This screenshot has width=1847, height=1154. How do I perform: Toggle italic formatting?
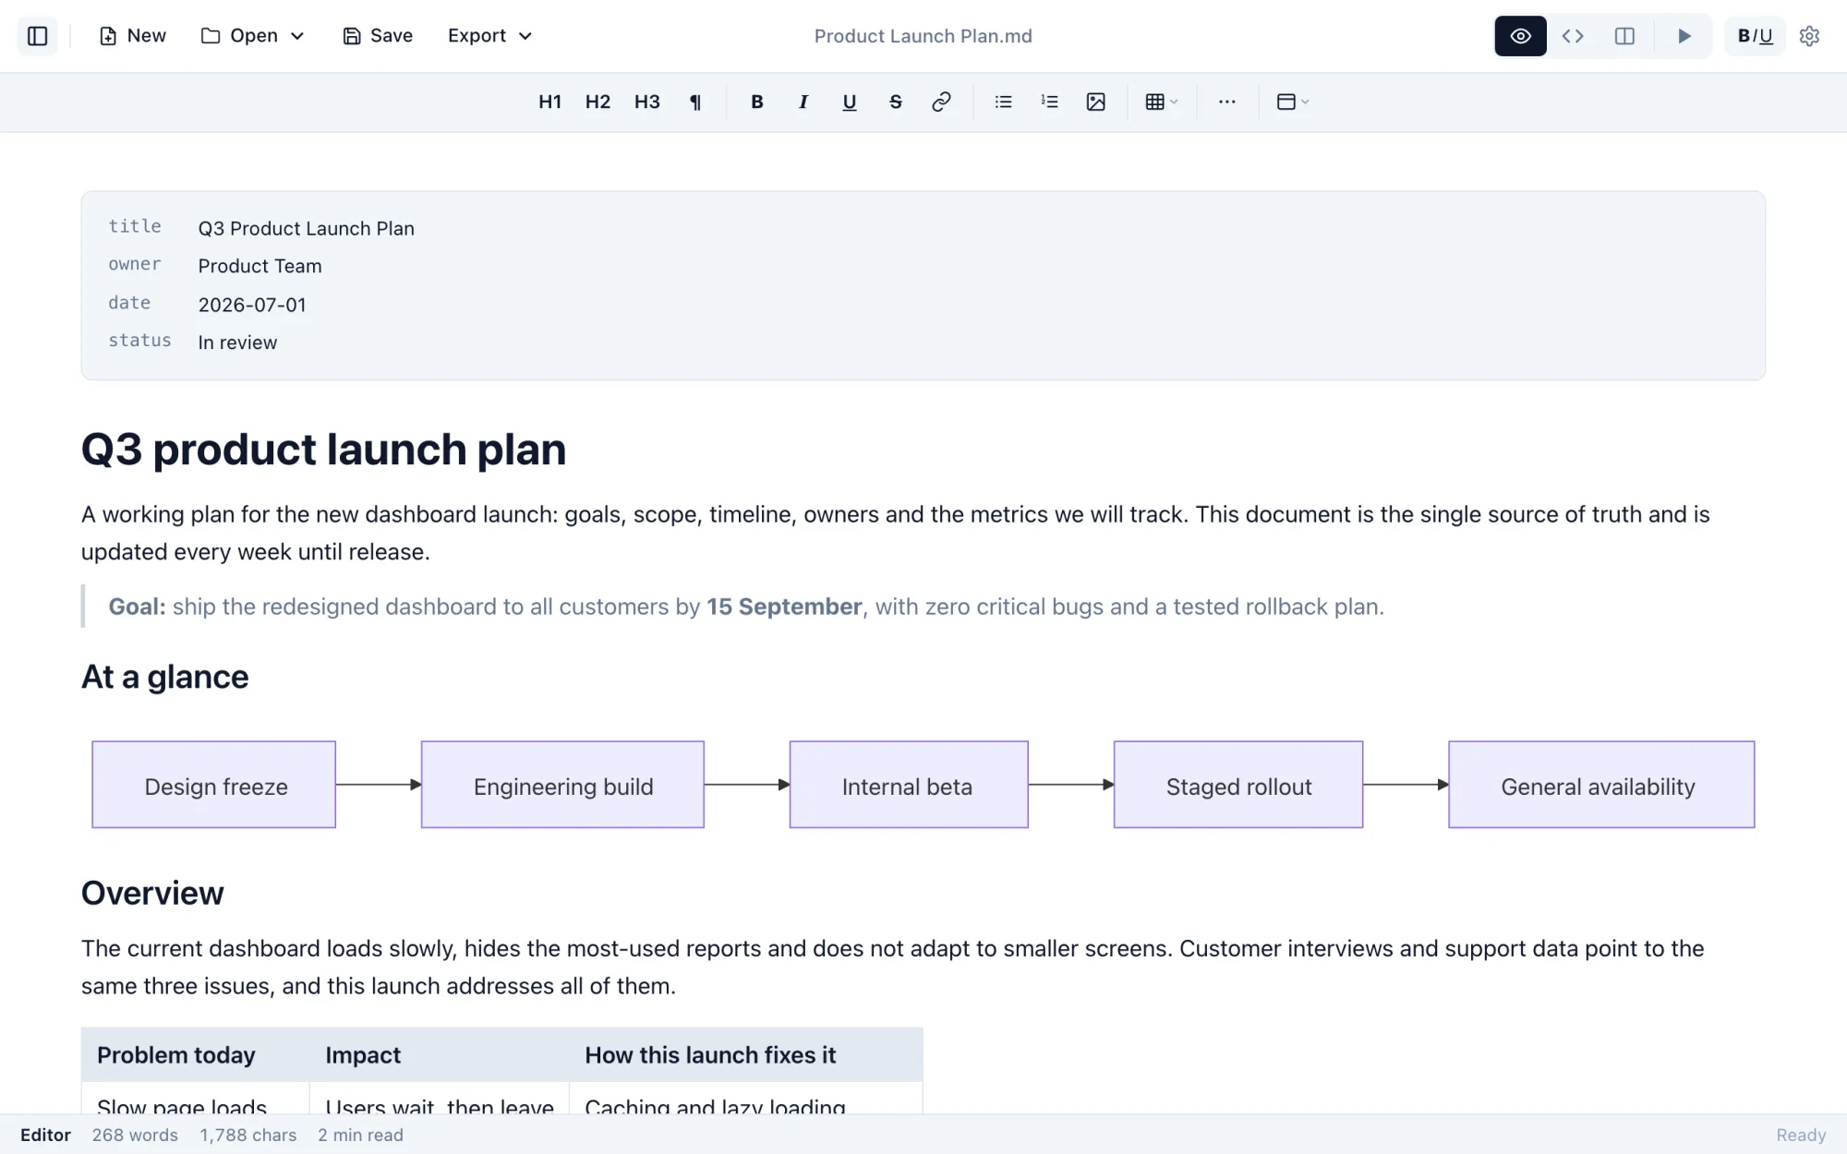click(803, 102)
